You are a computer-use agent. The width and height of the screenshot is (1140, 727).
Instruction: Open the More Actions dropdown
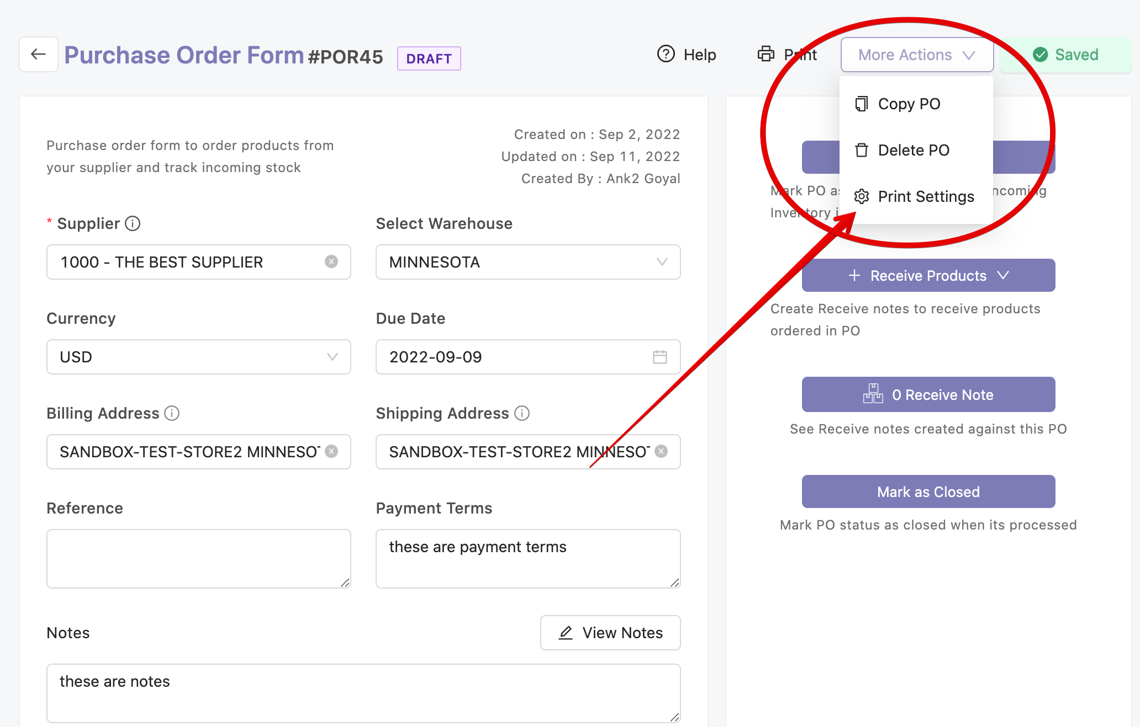[x=916, y=55]
